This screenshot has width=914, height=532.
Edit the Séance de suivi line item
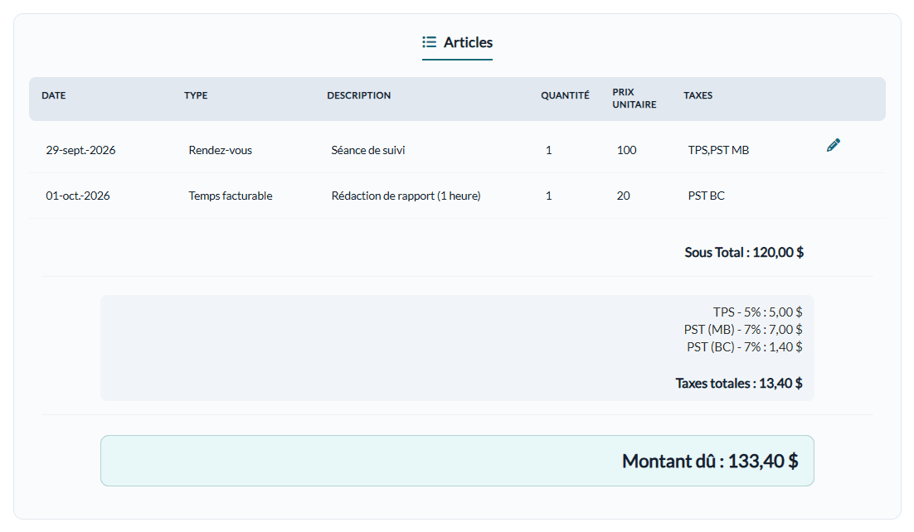834,145
